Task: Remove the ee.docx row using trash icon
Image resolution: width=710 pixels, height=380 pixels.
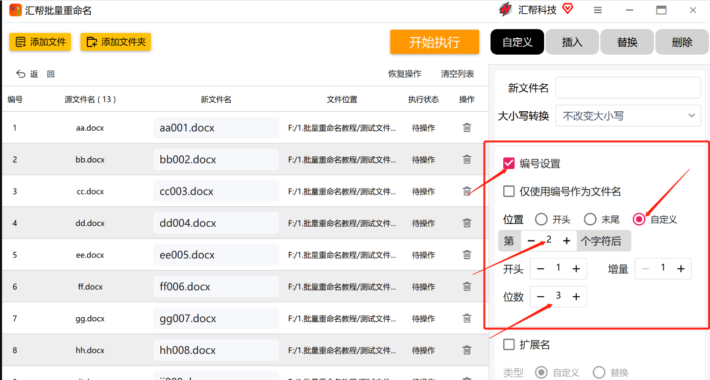Action: [467, 254]
